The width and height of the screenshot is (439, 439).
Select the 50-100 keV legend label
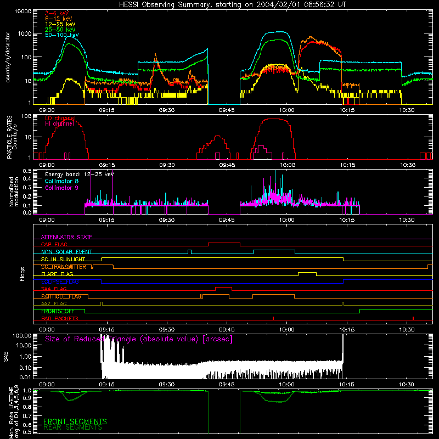point(62,35)
